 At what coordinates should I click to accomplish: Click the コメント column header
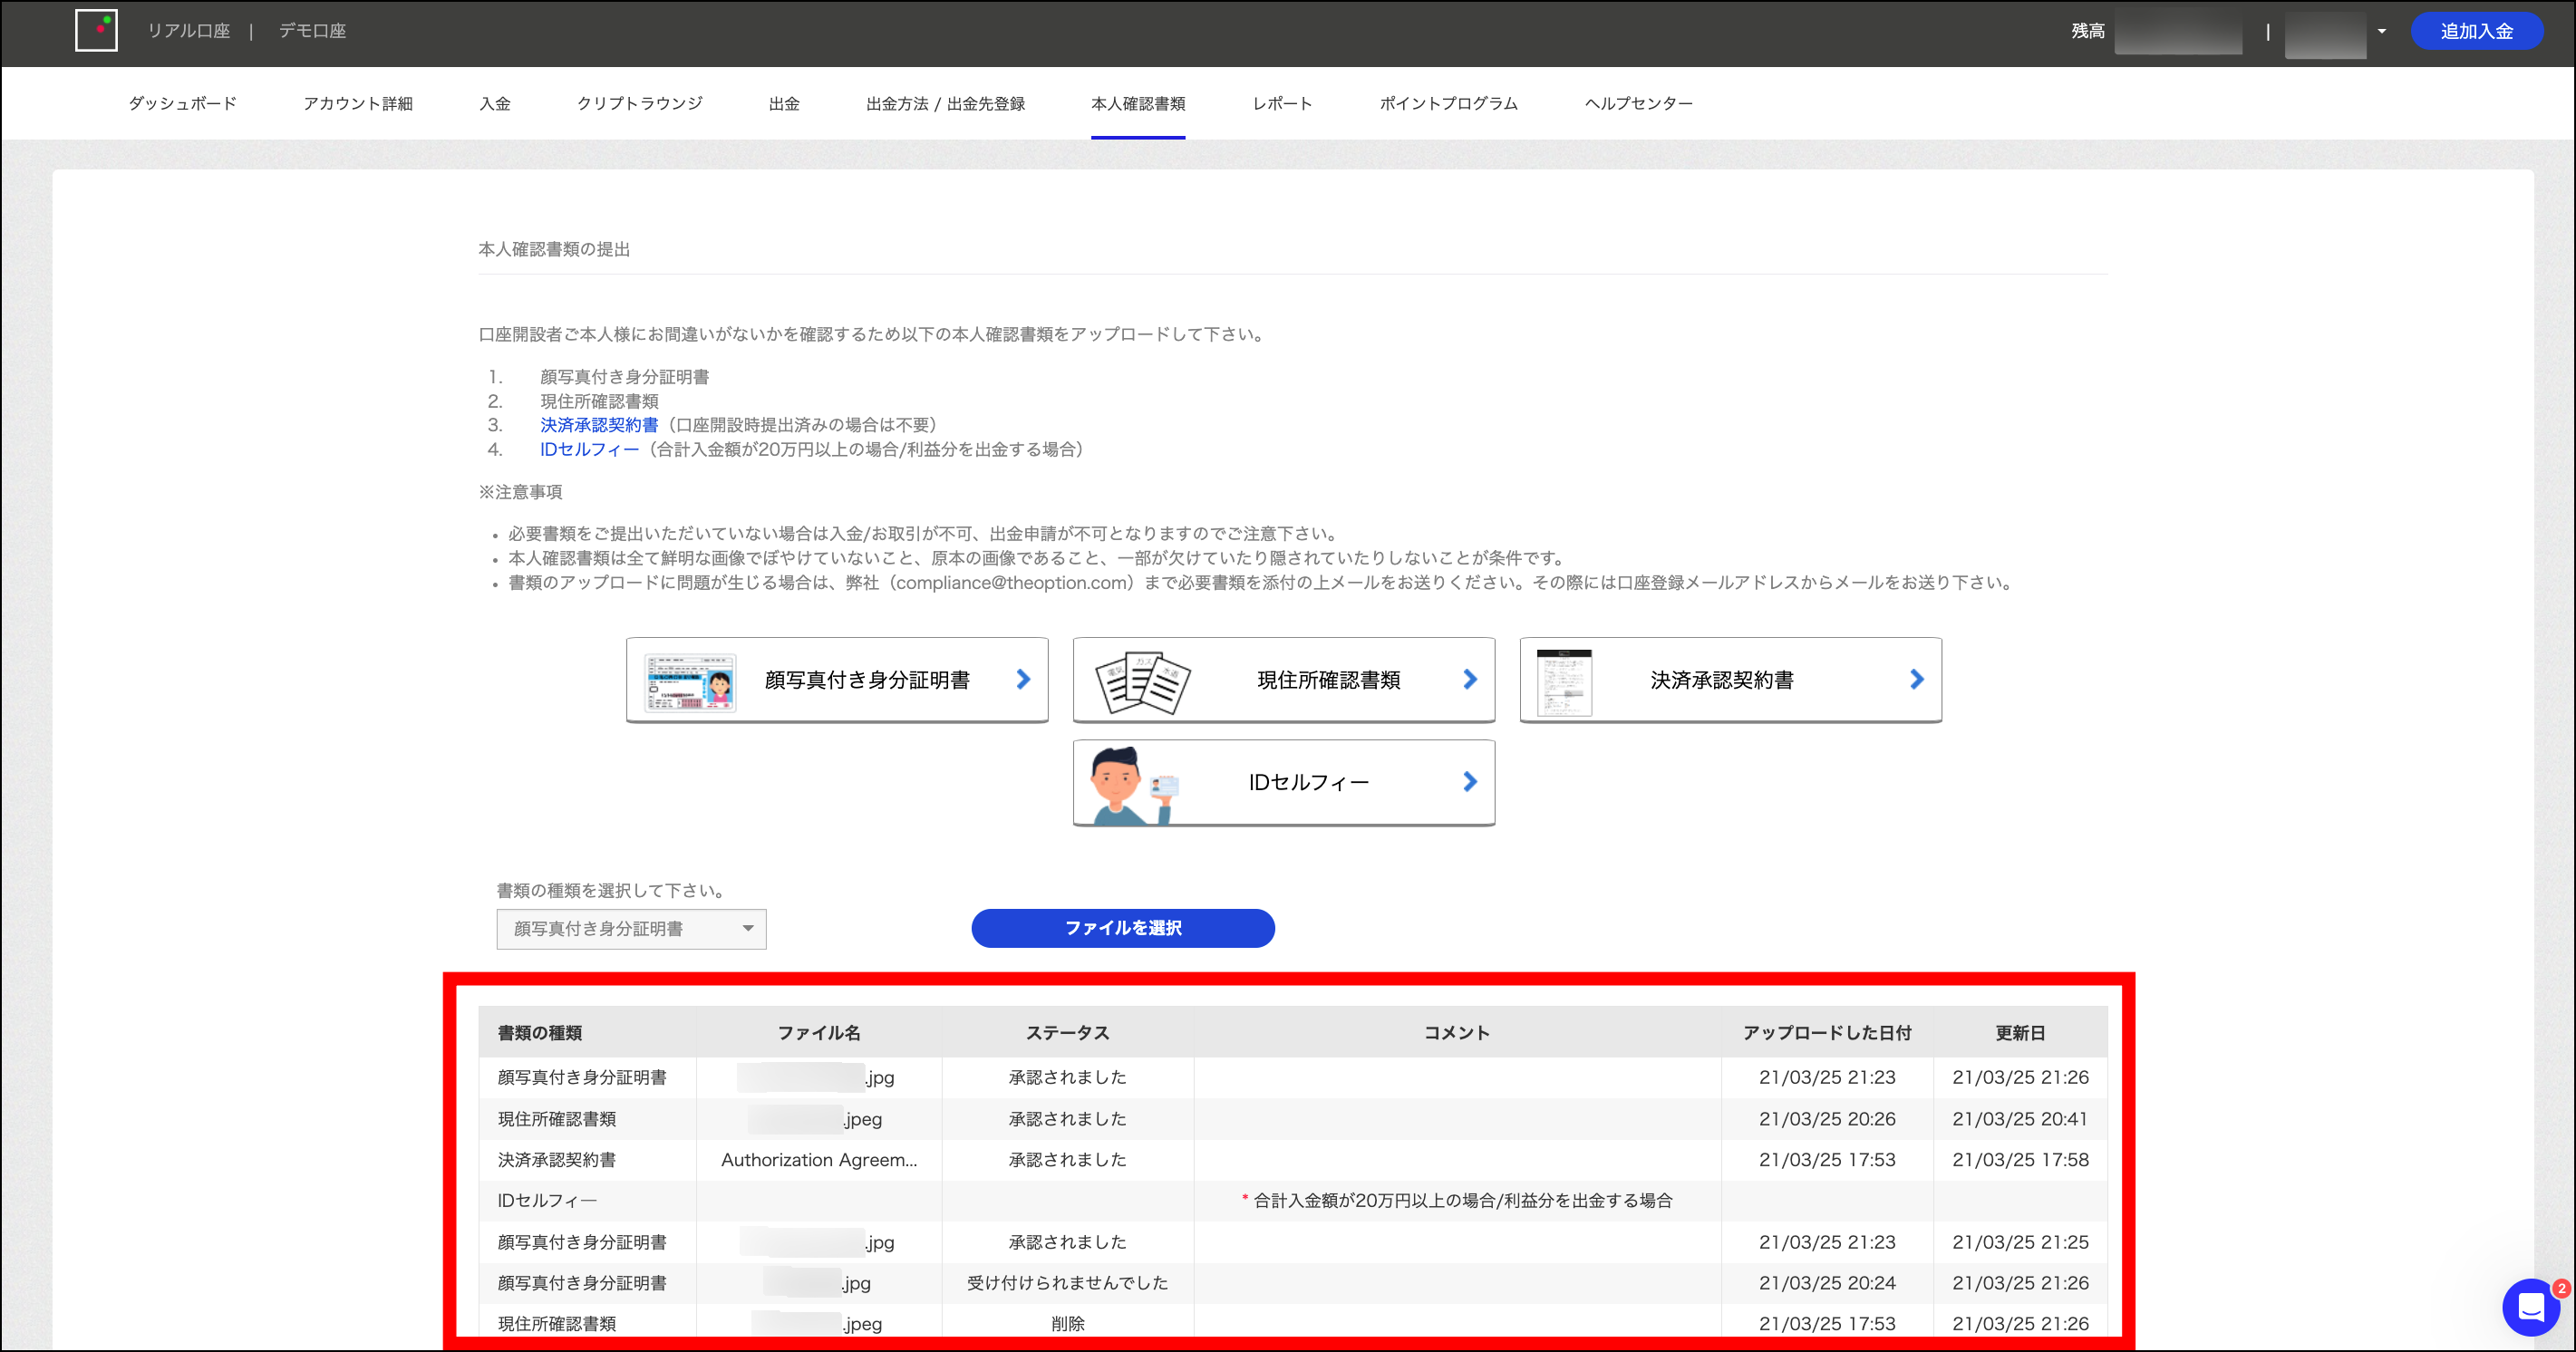coord(1457,1033)
